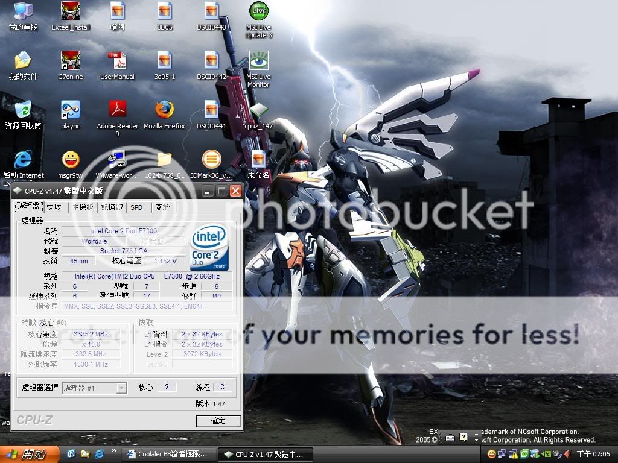This screenshot has width=618, height=463.
Task: Switch to the 處理器 tab in CPU-Z
Action: tap(29, 206)
